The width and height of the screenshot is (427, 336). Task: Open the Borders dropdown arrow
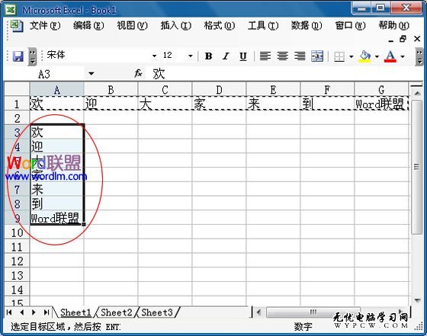(x=352, y=56)
